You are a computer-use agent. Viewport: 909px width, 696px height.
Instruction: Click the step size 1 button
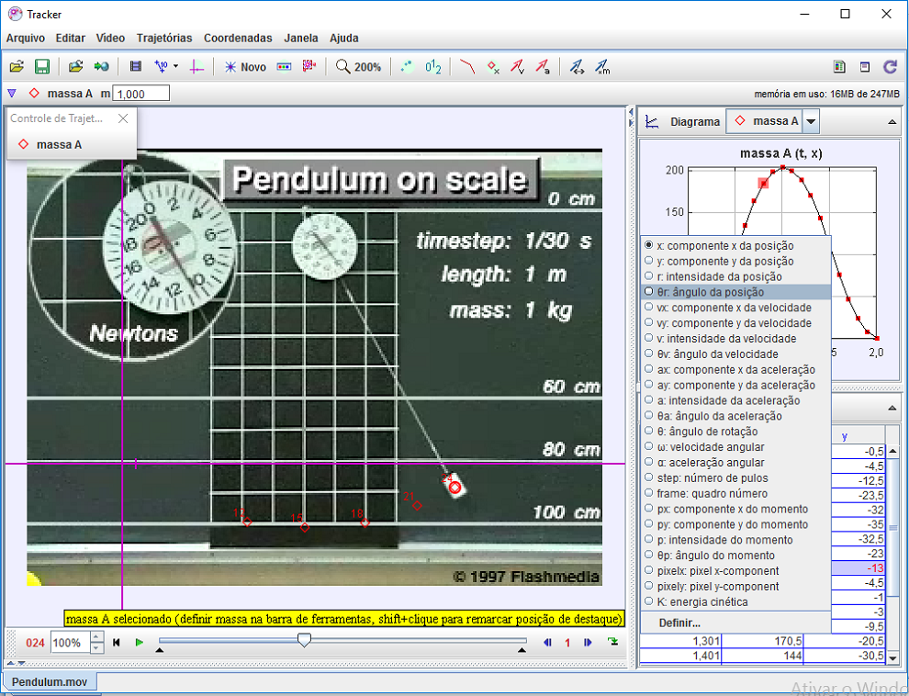(567, 642)
